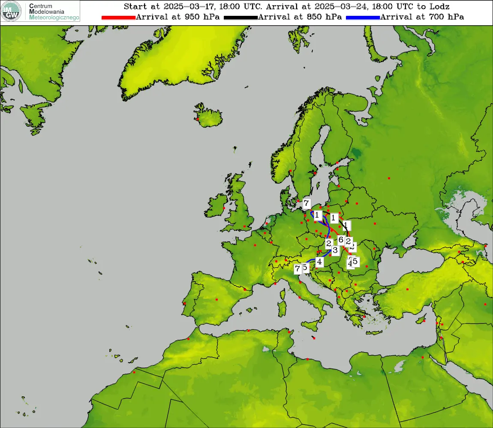Select the "Arrival at 950 hPa" legend text
Screen dimensions: 493x428
click(177, 17)
